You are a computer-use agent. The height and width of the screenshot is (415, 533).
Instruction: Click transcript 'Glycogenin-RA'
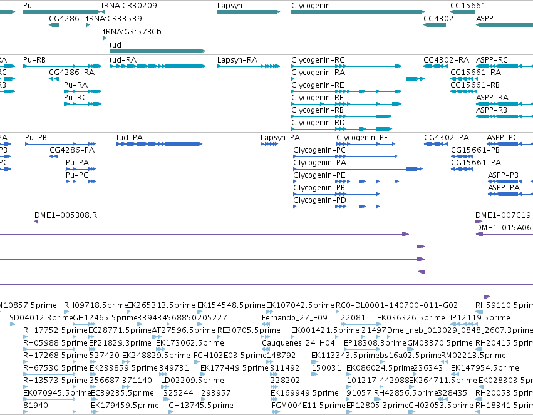pos(318,73)
